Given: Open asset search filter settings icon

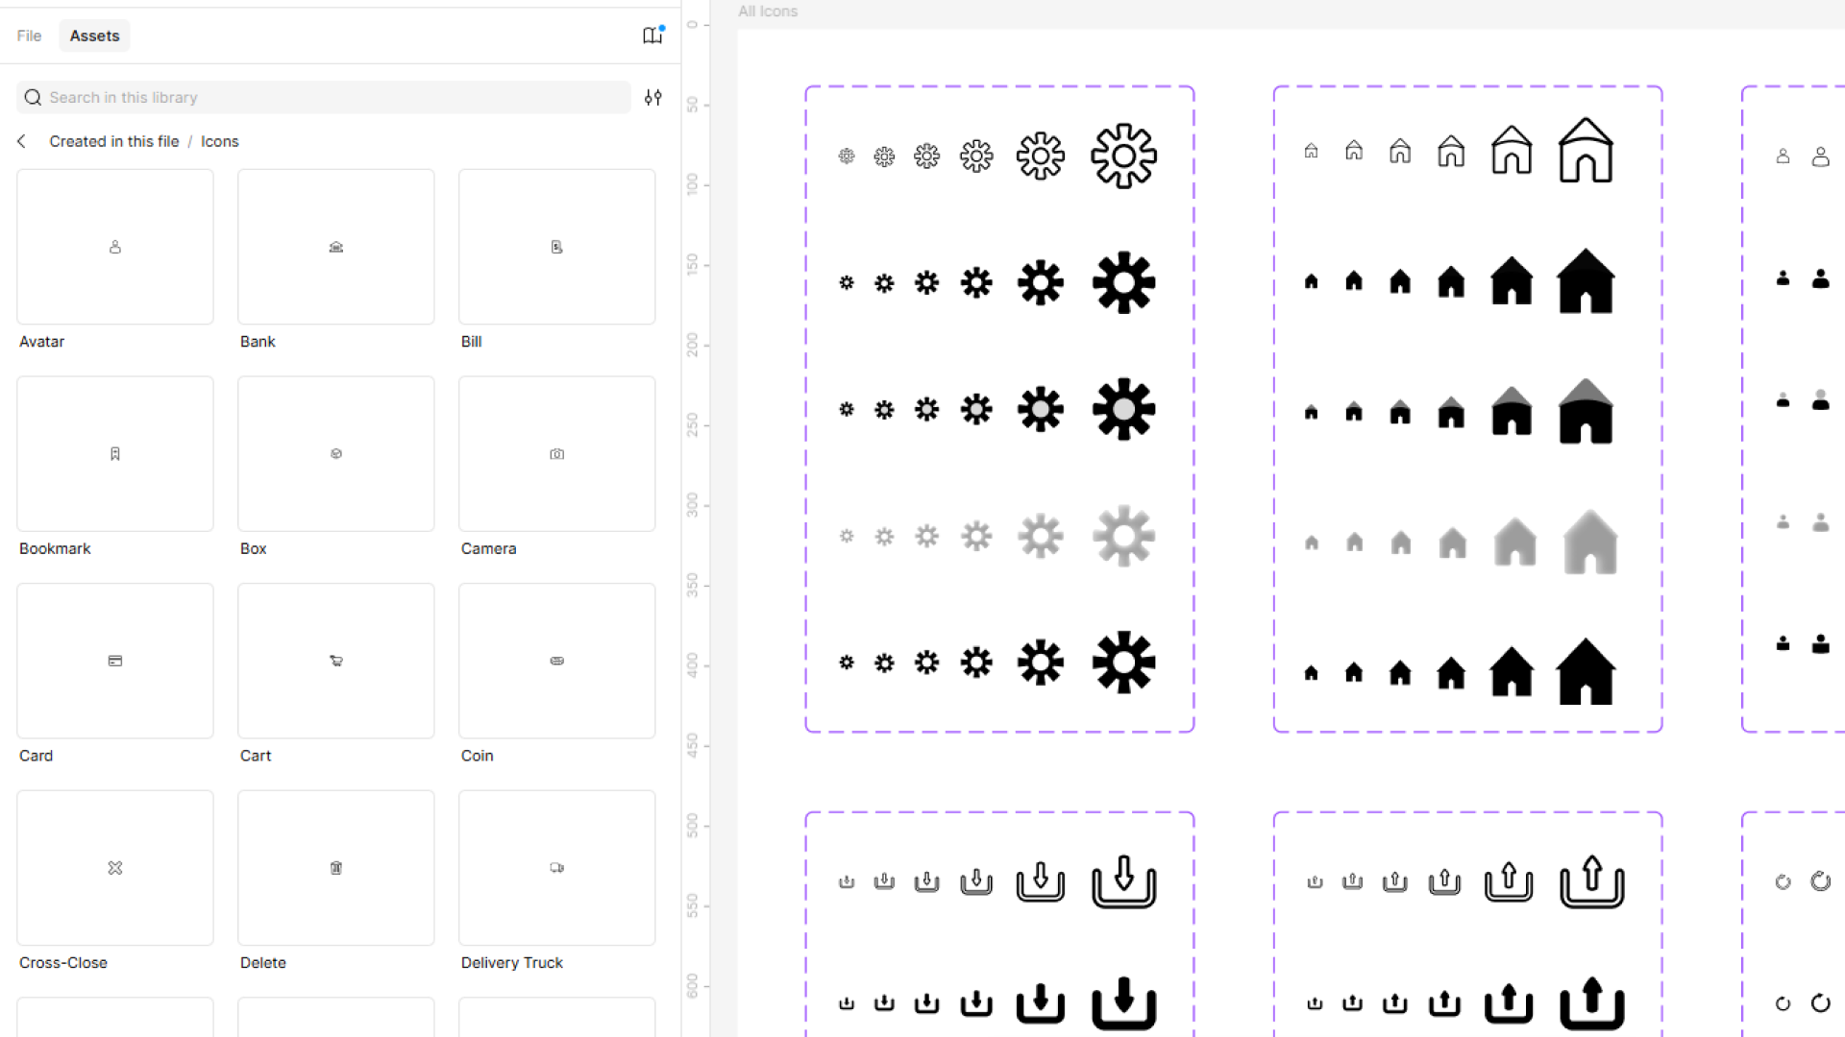Looking at the screenshot, I should [652, 97].
